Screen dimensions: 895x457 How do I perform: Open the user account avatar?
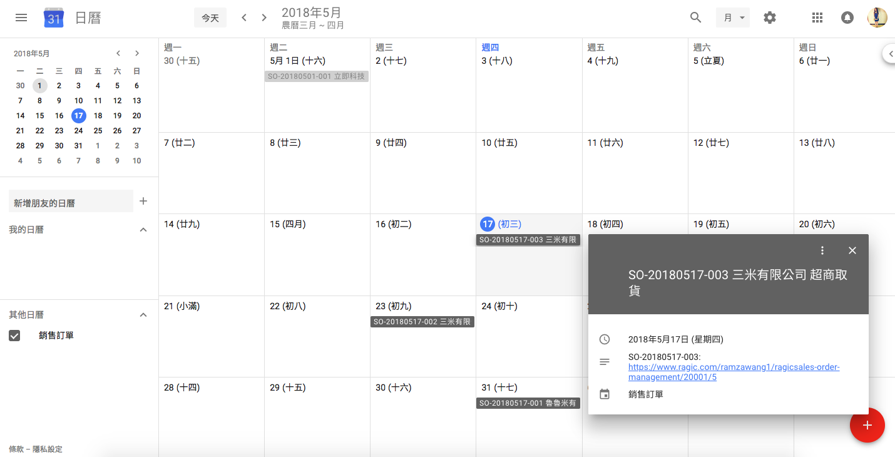pos(877,18)
